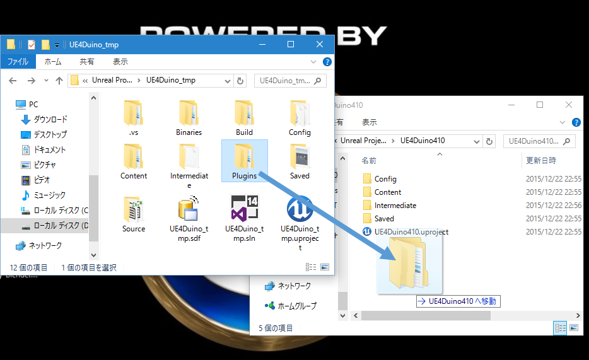Select the Source folder
Viewport: 589px width, 360px height.
pyautogui.click(x=134, y=214)
